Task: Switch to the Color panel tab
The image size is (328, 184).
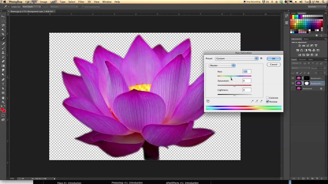Action: coord(293,13)
